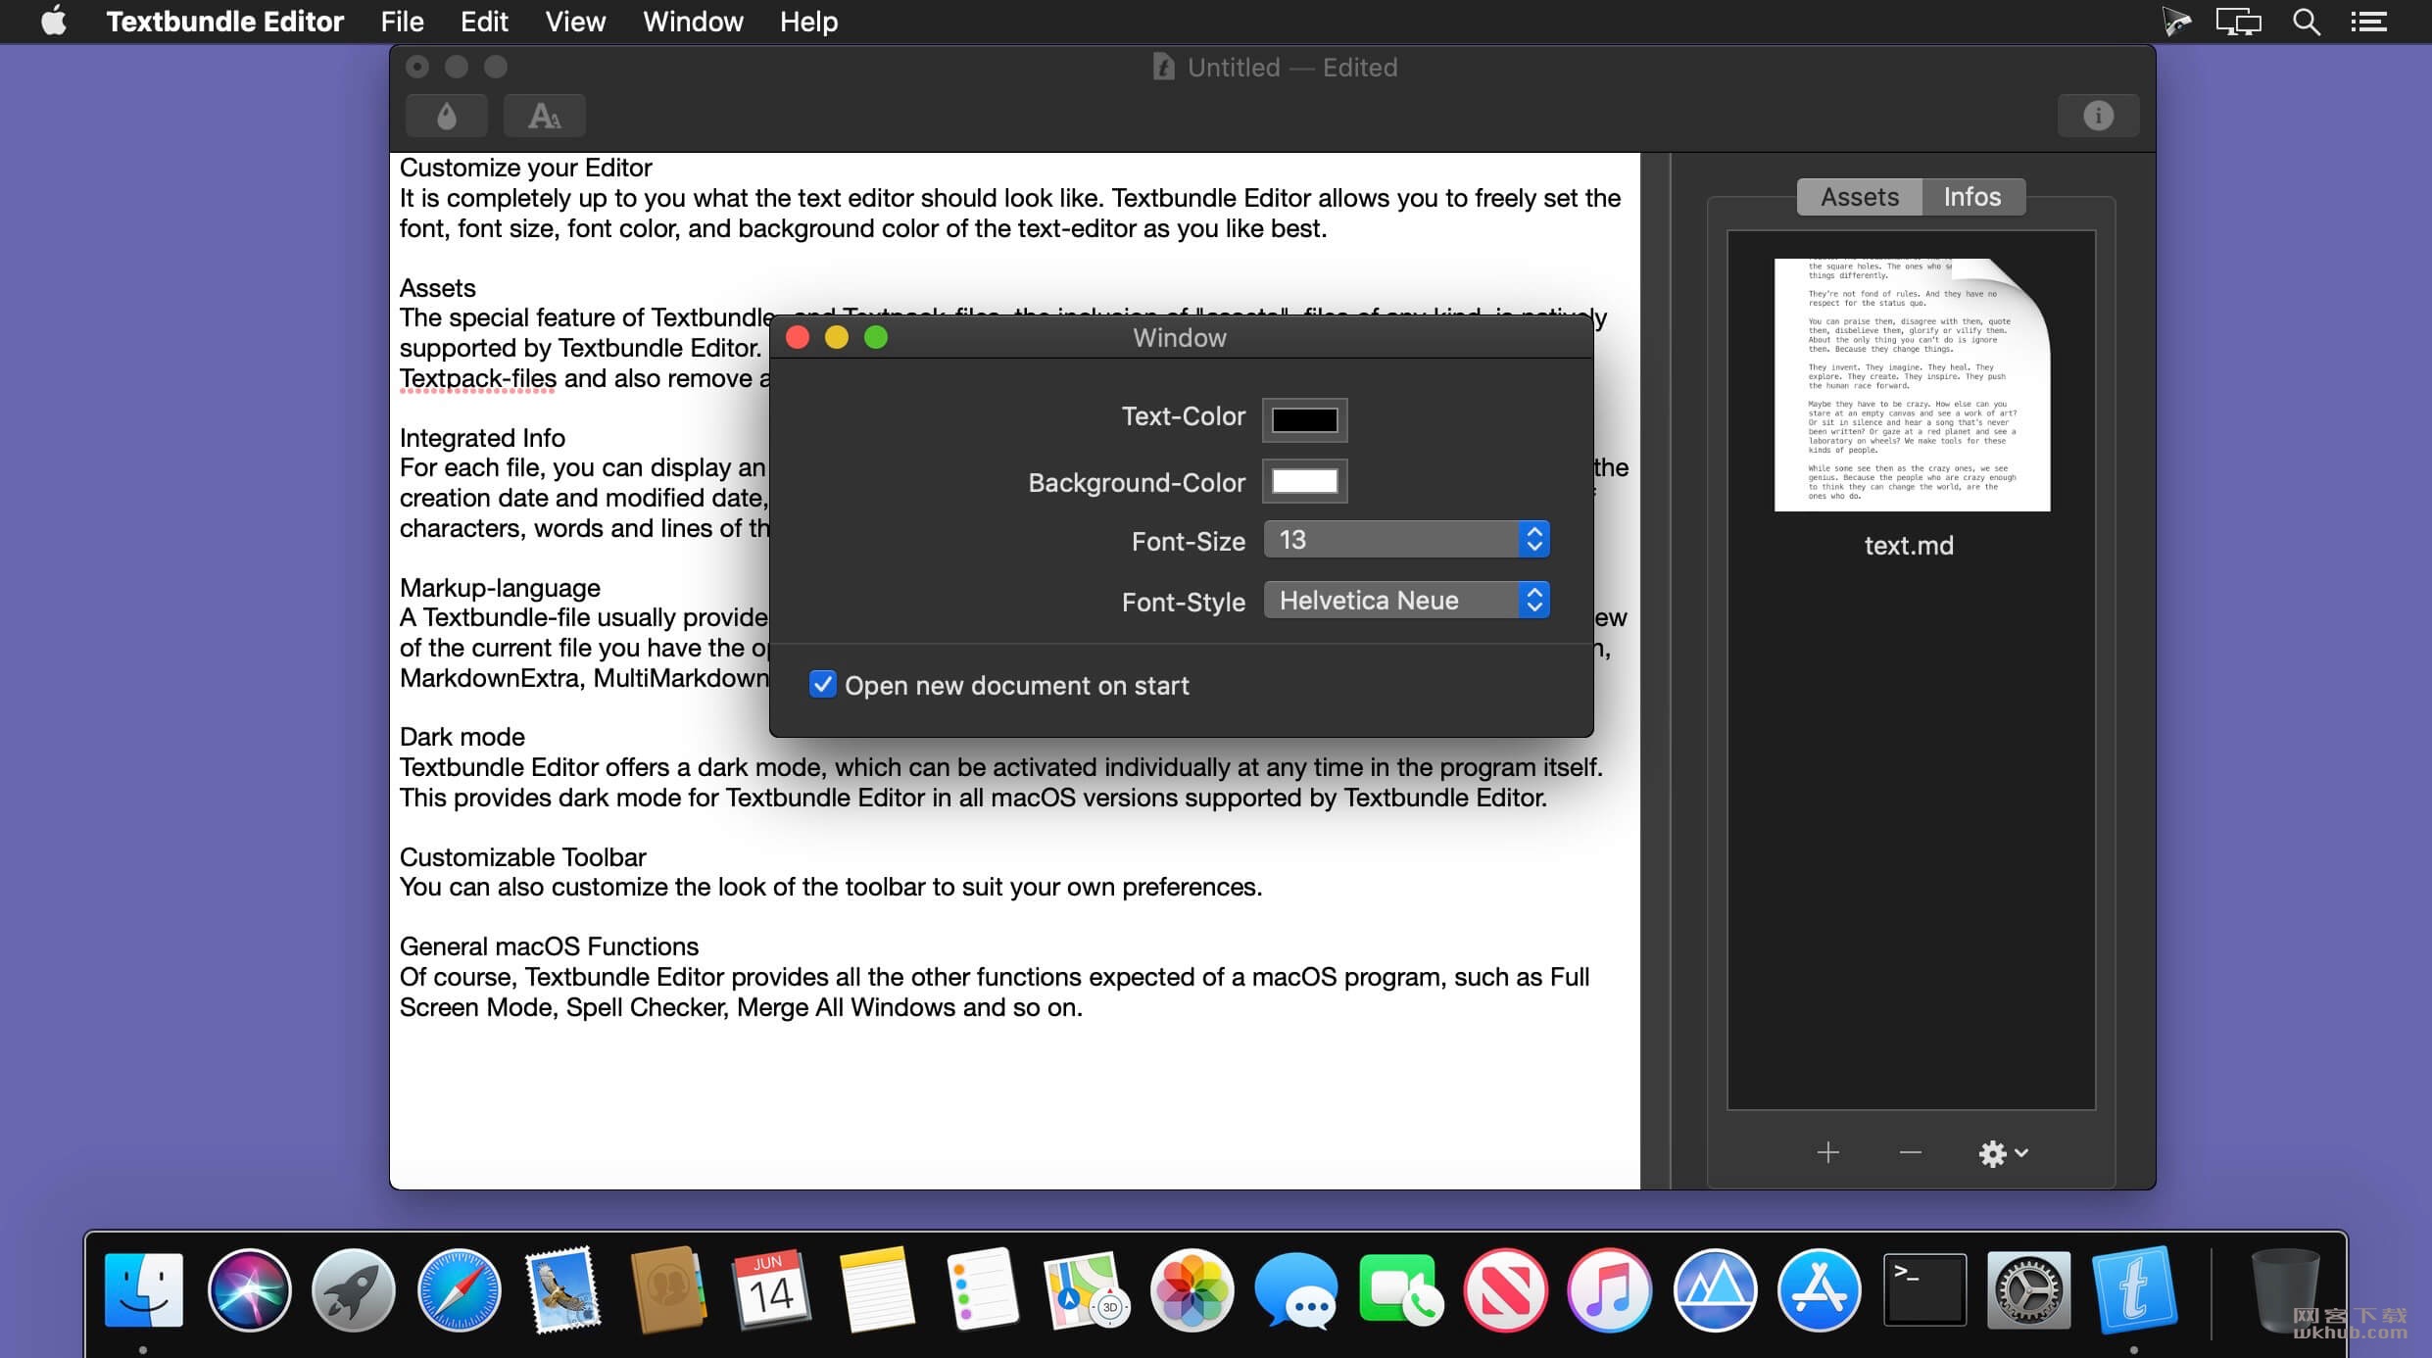Screen dimensions: 2432x1358
Task: Expand the Font-Size dropdown
Action: tap(1406, 540)
